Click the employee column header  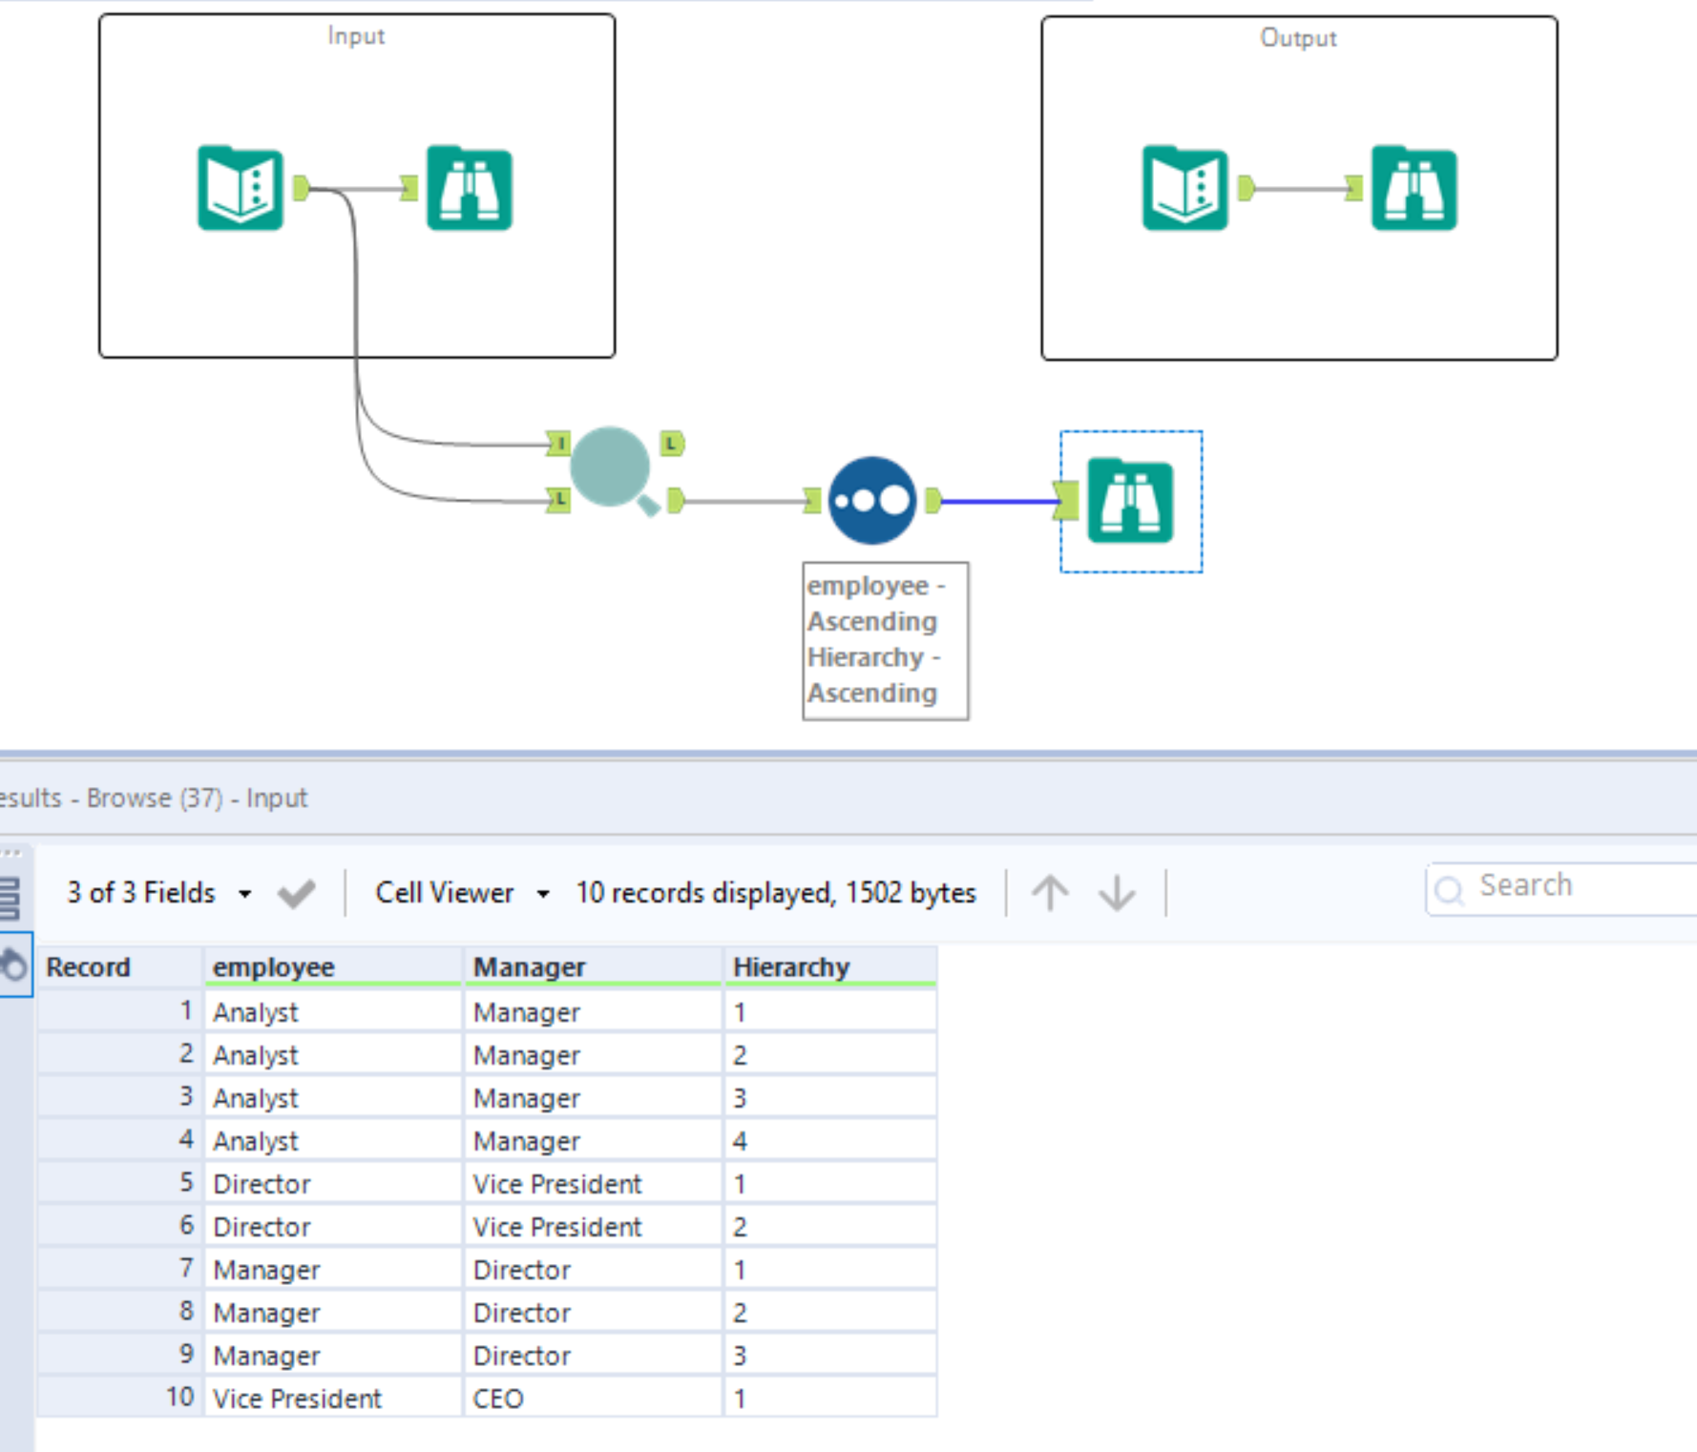[x=333, y=967]
